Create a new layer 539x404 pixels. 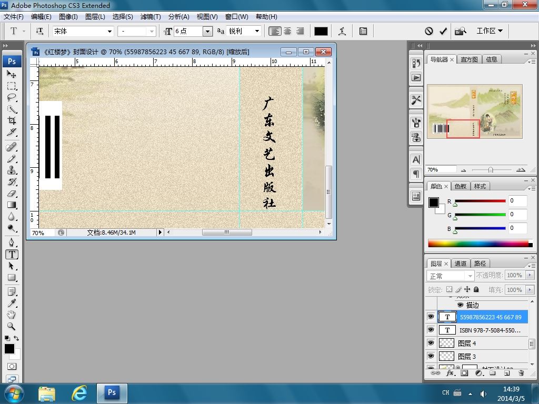[507, 373]
